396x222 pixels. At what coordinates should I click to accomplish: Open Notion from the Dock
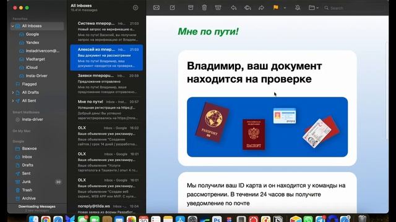point(278,219)
